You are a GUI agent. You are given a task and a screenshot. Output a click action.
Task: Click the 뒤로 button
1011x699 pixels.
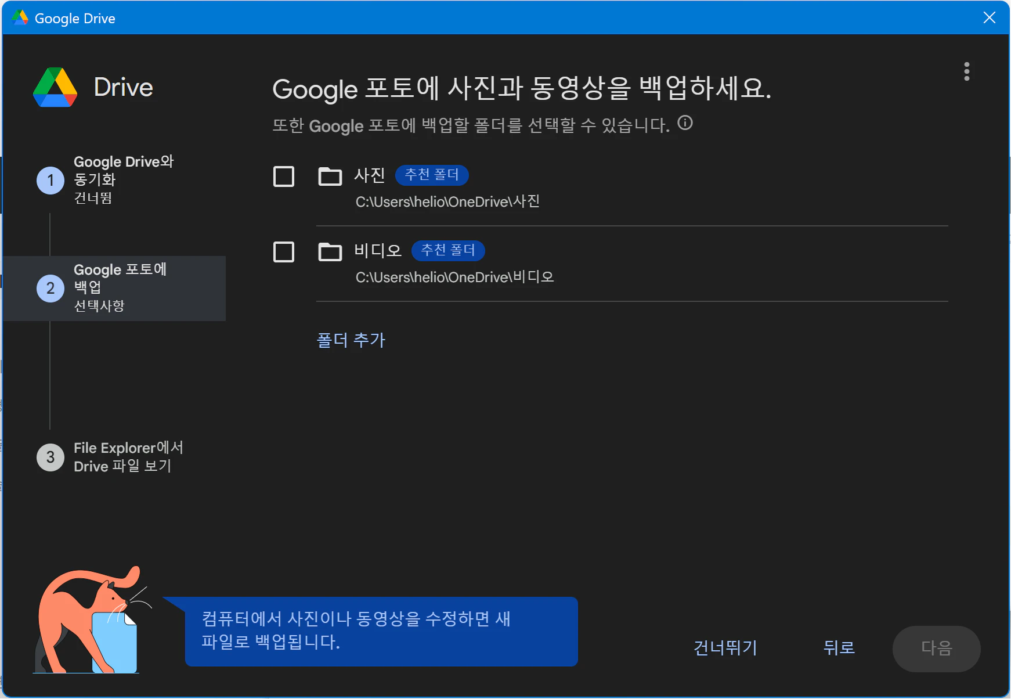coord(839,648)
